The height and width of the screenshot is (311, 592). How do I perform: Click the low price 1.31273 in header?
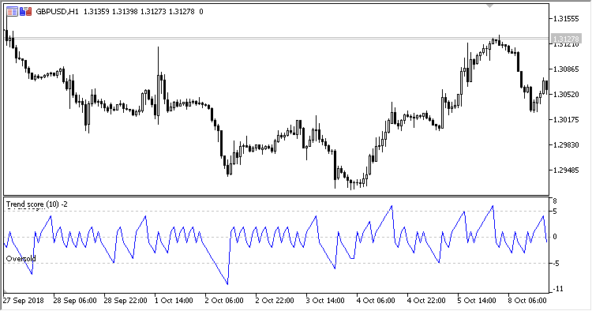click(x=153, y=12)
